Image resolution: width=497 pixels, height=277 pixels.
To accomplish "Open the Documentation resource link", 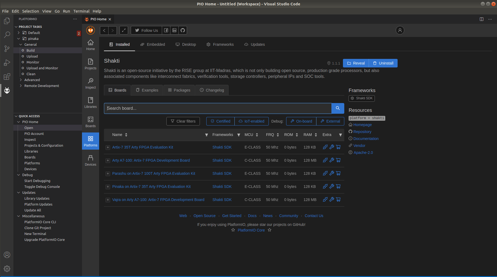I will point(366,139).
